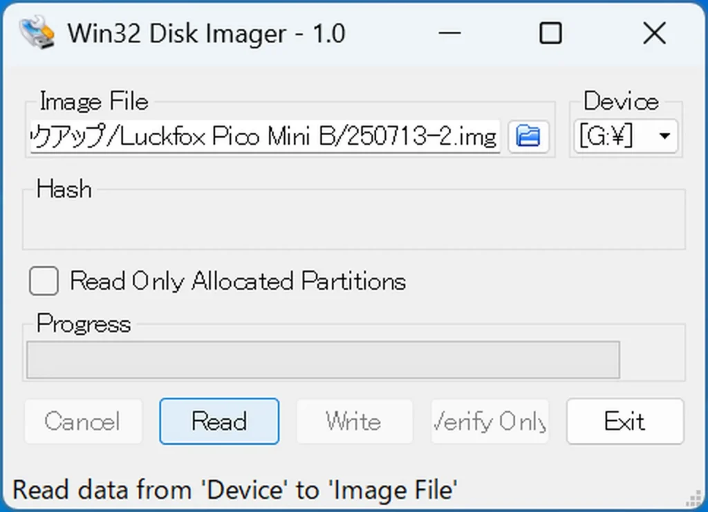Click the Read button
The height and width of the screenshot is (512, 708).
(219, 421)
